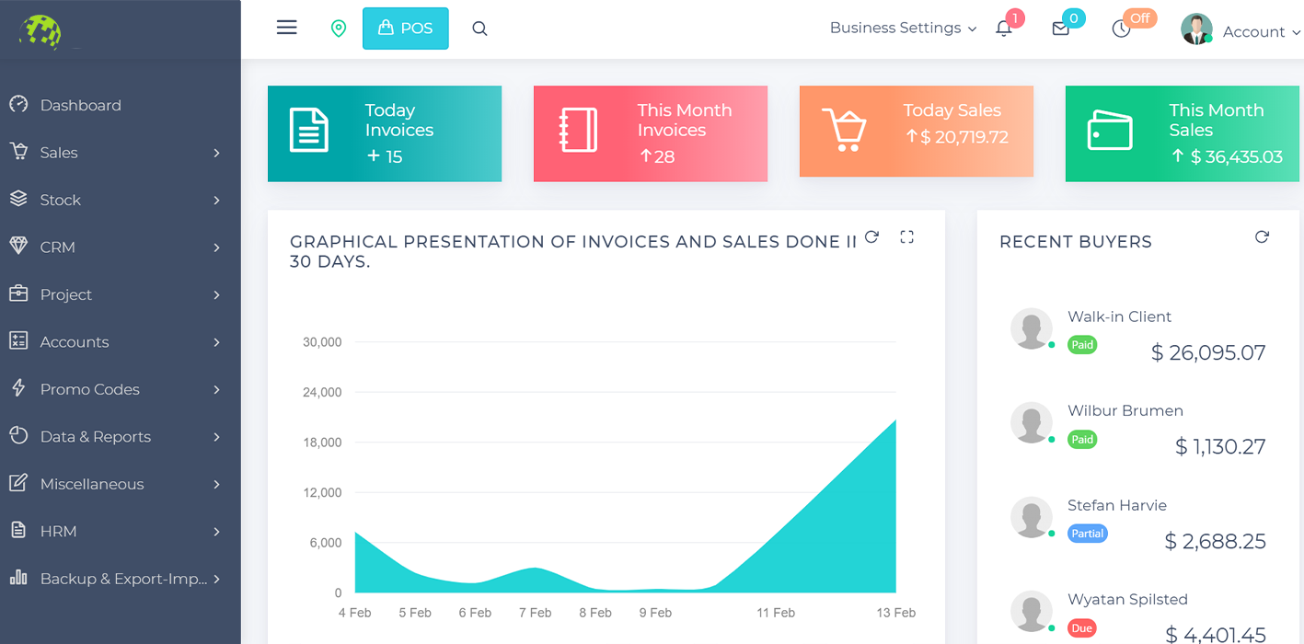This screenshot has width=1304, height=644.
Task: Click the Today Sales summary card
Action: [916, 131]
